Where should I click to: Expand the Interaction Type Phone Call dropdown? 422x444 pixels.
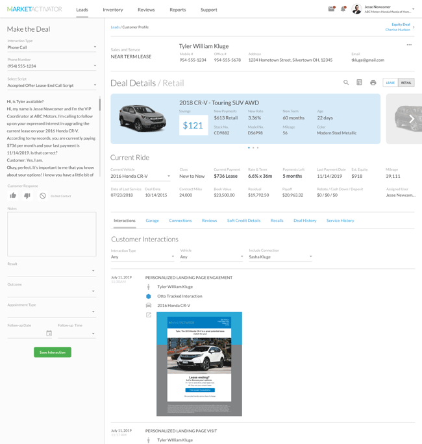click(x=52, y=47)
